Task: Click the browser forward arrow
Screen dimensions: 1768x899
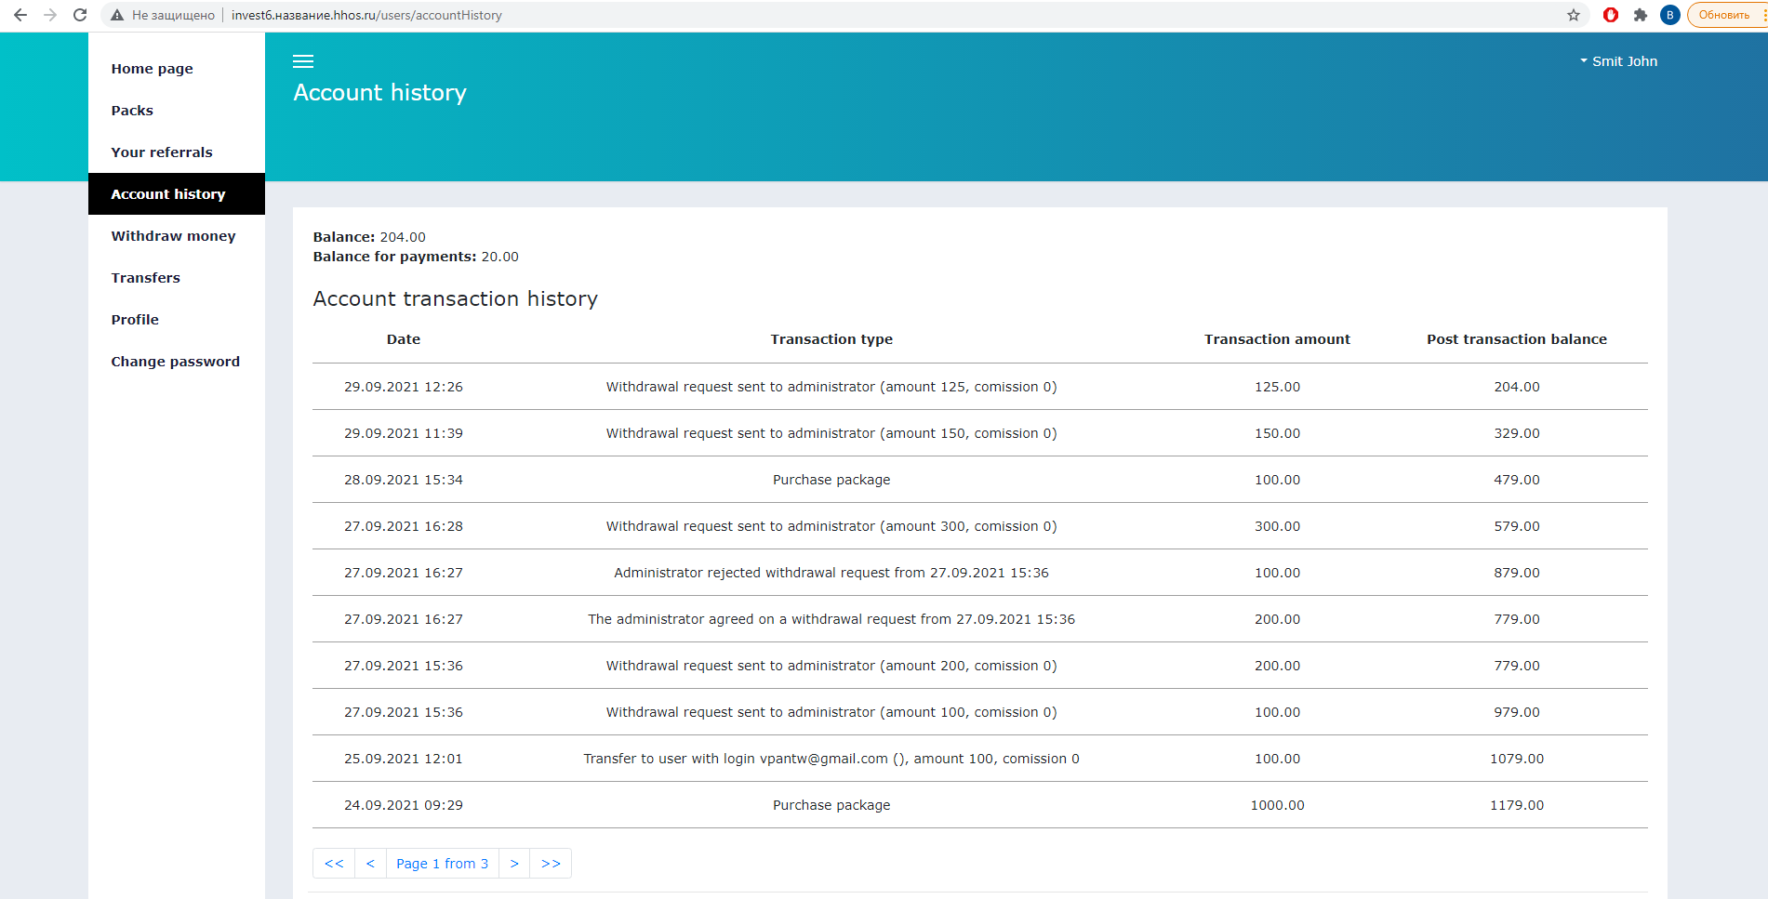Action: point(50,15)
